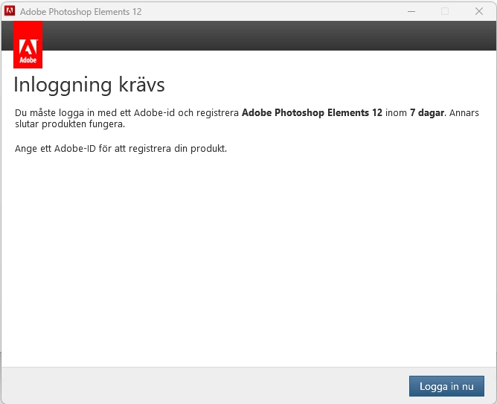Click the small Adobe title bar icon
The image size is (497, 404).
coord(10,11)
